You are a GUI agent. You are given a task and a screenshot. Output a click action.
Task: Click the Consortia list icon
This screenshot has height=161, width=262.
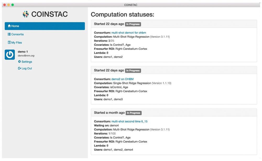[9, 34]
